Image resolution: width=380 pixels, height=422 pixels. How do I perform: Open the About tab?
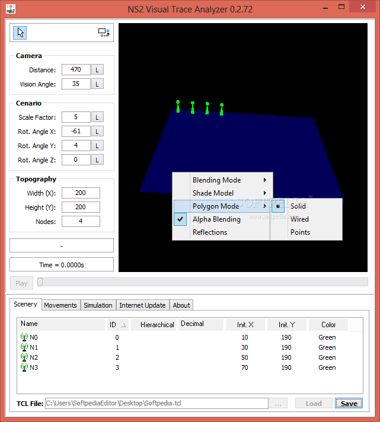[181, 305]
